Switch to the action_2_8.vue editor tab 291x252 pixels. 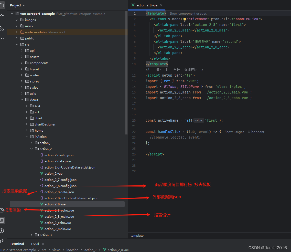(147, 5)
